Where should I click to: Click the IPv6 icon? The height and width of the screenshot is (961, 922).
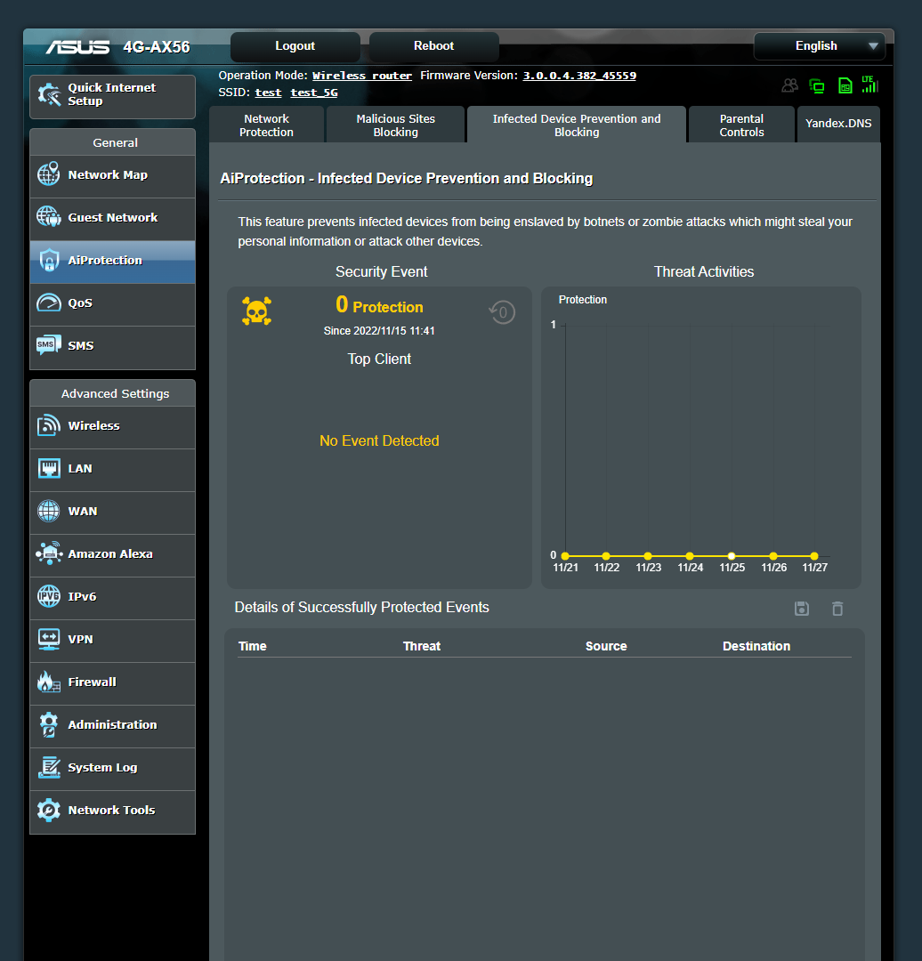[x=48, y=595]
